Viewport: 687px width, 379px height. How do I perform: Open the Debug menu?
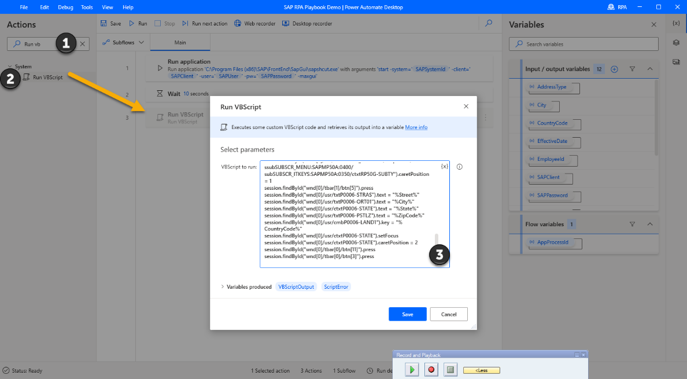(x=65, y=8)
